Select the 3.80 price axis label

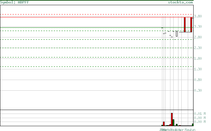198,16
